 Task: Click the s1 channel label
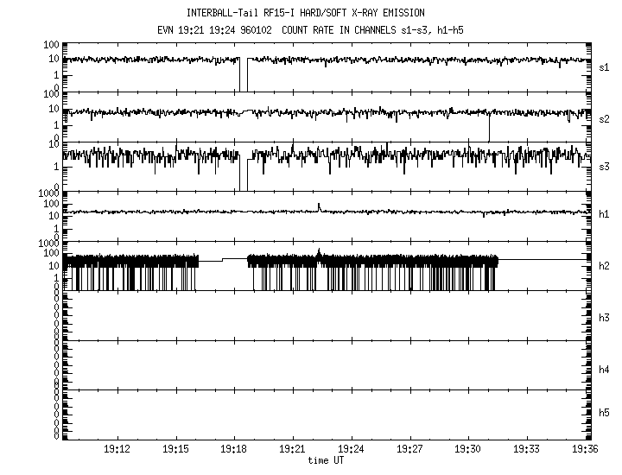[605, 67]
